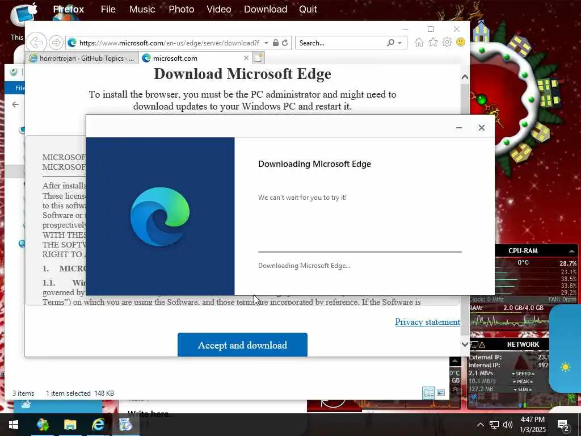581x436 pixels.
Task: Switch to the horrortrojan GitHub Topics tab
Action: pyautogui.click(x=82, y=58)
